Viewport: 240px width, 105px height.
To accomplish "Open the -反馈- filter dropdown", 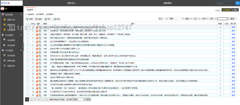I will coord(205,19).
